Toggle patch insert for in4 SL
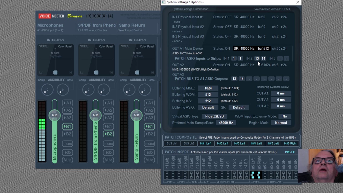This screenshot has width=343, height=193. click(228, 175)
